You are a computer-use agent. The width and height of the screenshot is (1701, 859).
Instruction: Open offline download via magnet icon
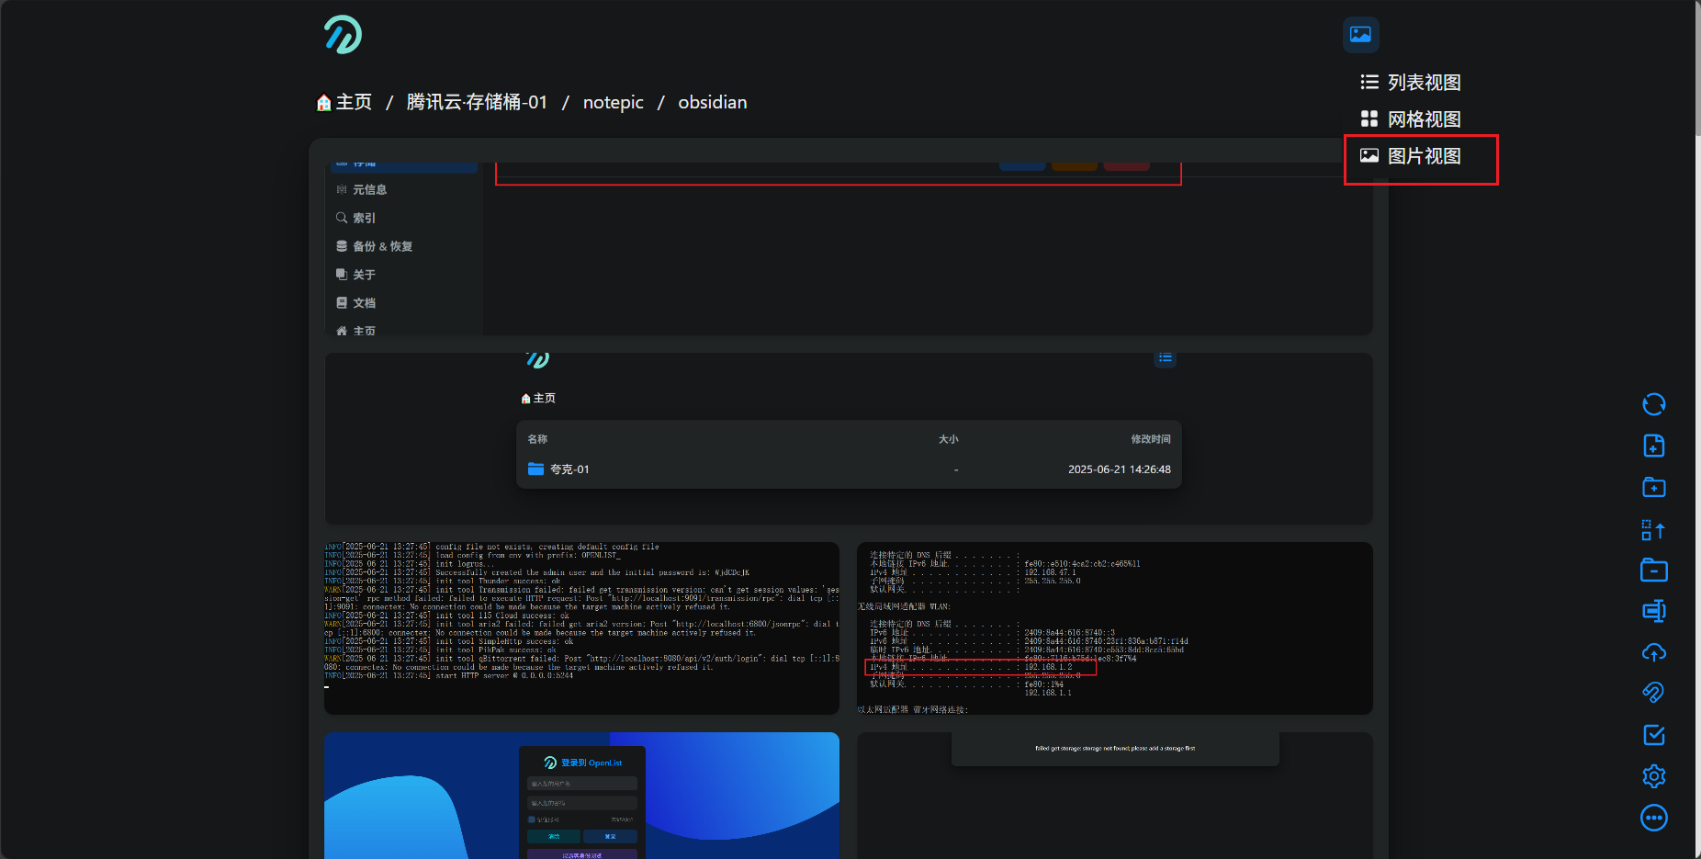click(x=1653, y=693)
